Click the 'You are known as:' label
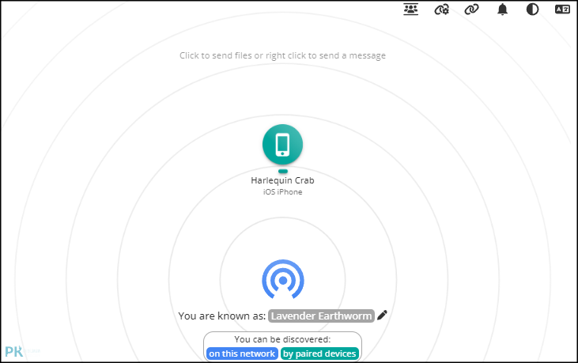 [222, 316]
